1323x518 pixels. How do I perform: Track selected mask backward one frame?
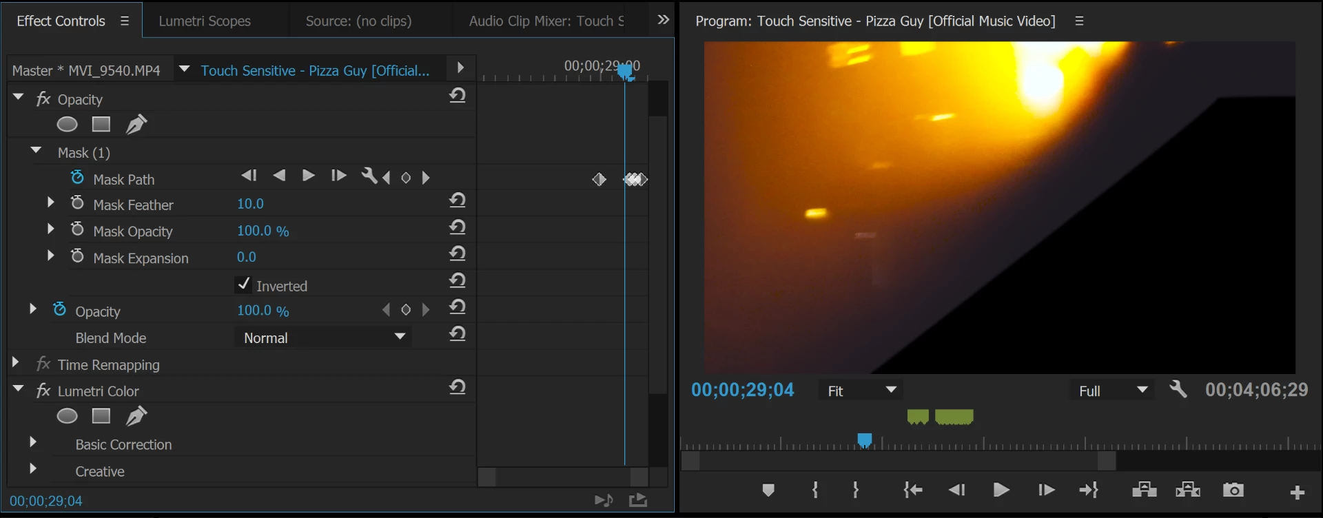click(x=249, y=176)
